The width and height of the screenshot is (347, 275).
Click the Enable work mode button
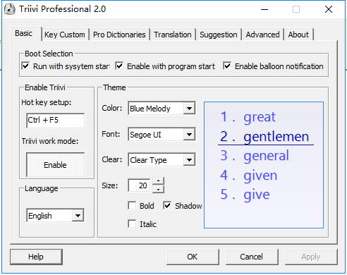pyautogui.click(x=56, y=165)
